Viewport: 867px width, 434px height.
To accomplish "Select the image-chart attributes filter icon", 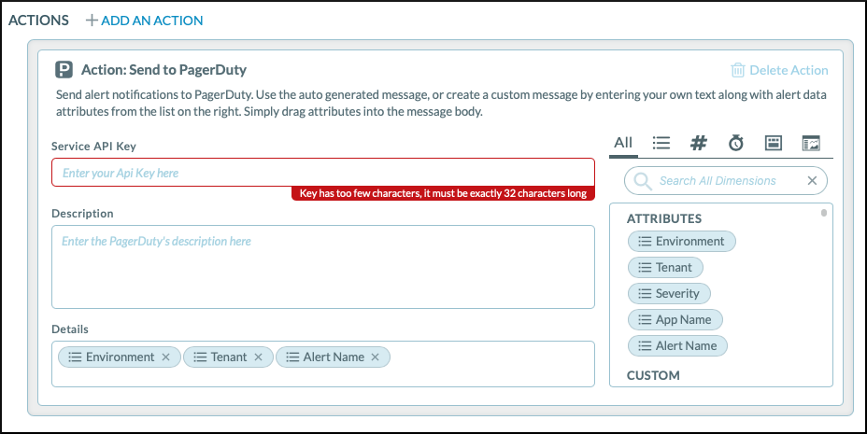I will tap(811, 143).
